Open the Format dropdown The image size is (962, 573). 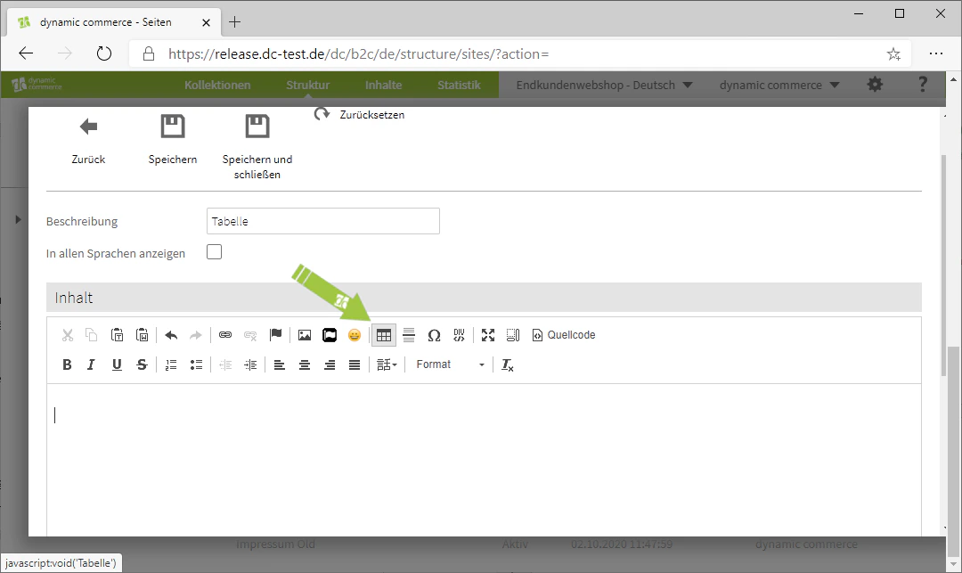451,364
